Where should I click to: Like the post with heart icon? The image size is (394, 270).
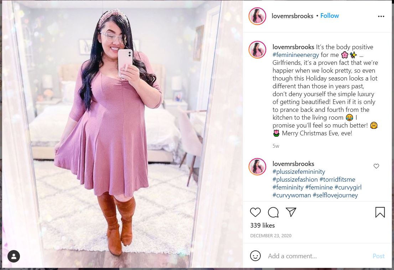click(255, 212)
